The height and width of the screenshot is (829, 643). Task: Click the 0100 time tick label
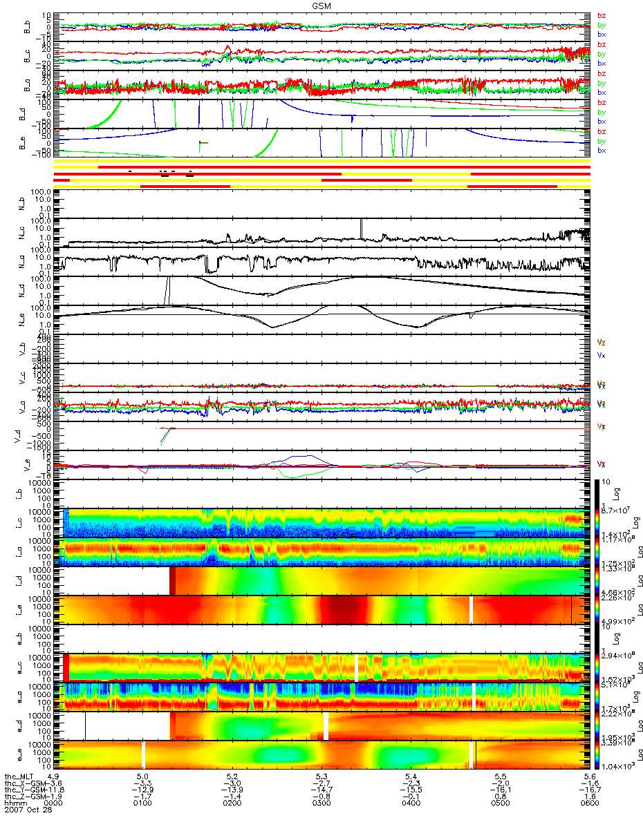(x=143, y=803)
